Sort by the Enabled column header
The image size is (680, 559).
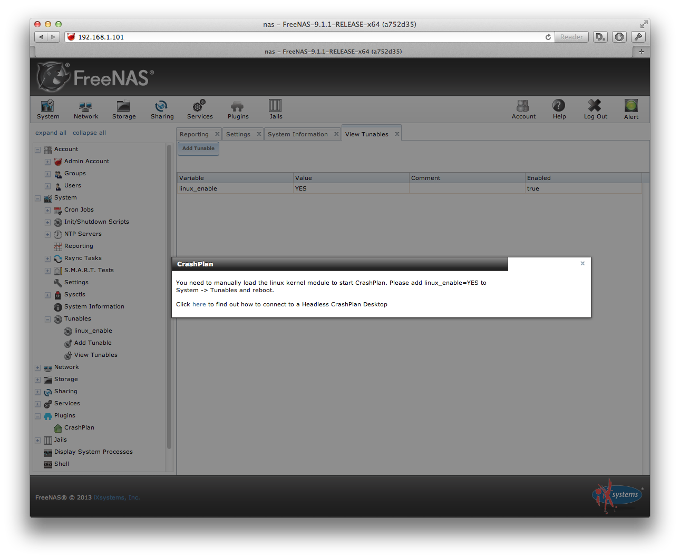click(x=584, y=178)
